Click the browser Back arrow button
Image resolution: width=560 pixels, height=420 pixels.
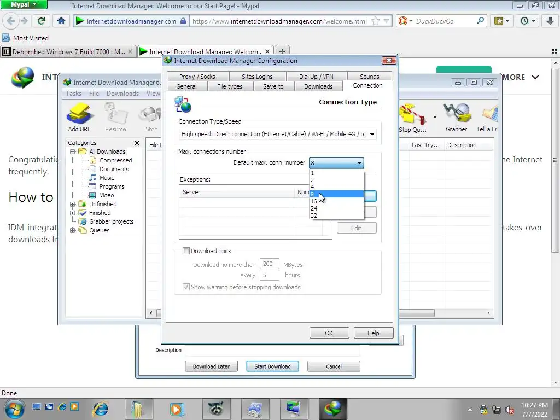coord(11,21)
